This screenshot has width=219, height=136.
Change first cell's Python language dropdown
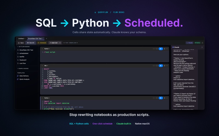[x=47, y=49]
